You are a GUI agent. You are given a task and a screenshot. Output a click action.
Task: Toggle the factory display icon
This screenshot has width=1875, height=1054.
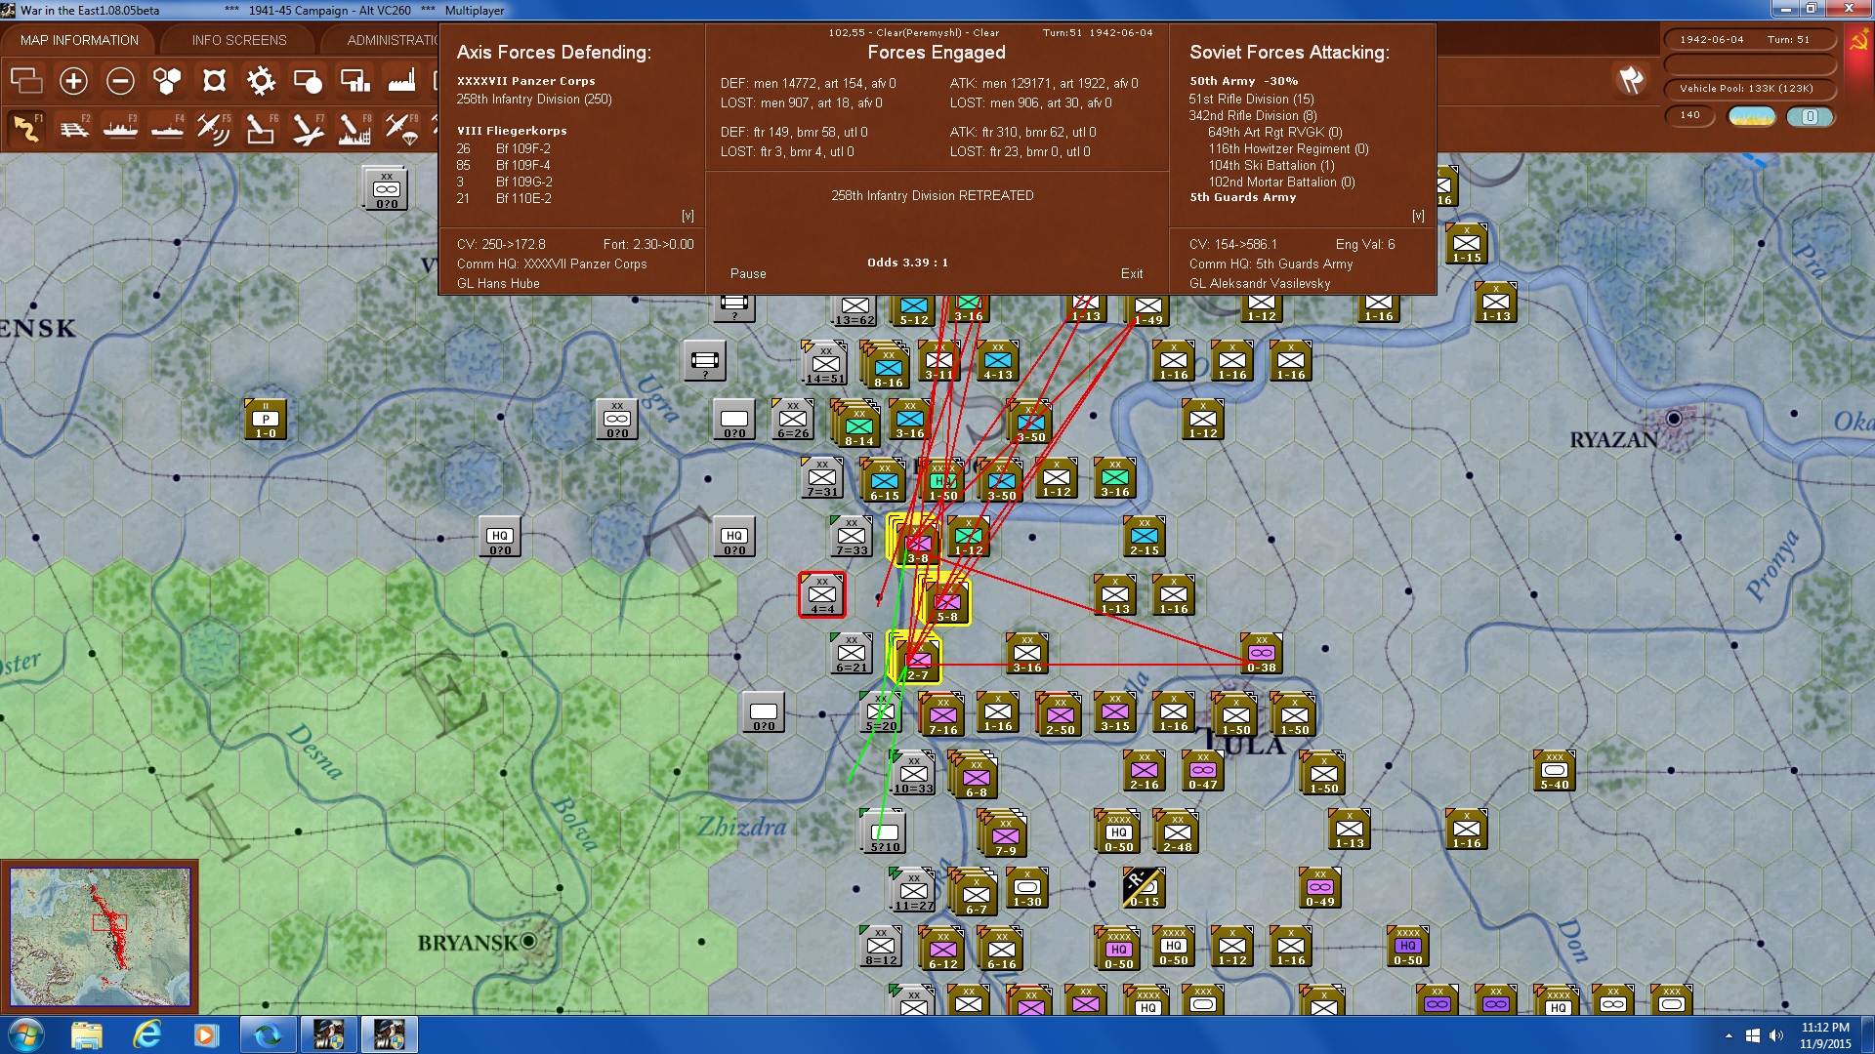tap(401, 81)
